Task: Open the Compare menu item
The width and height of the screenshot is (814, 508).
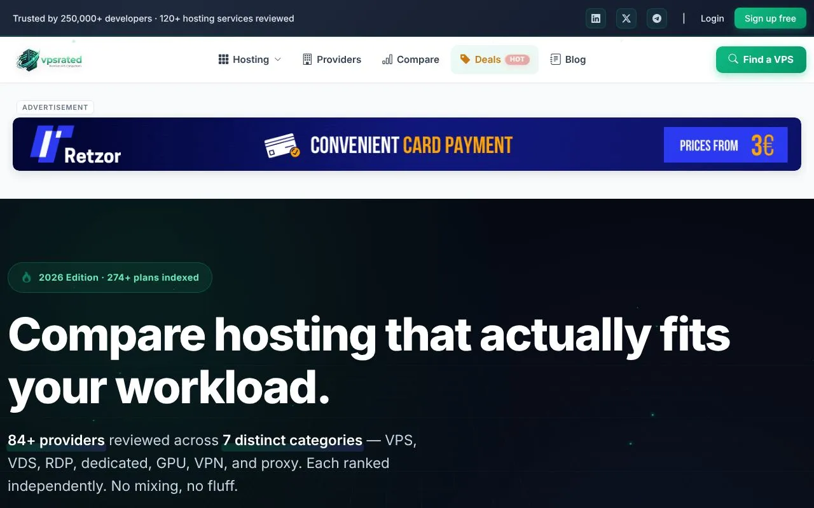Action: [x=411, y=60]
